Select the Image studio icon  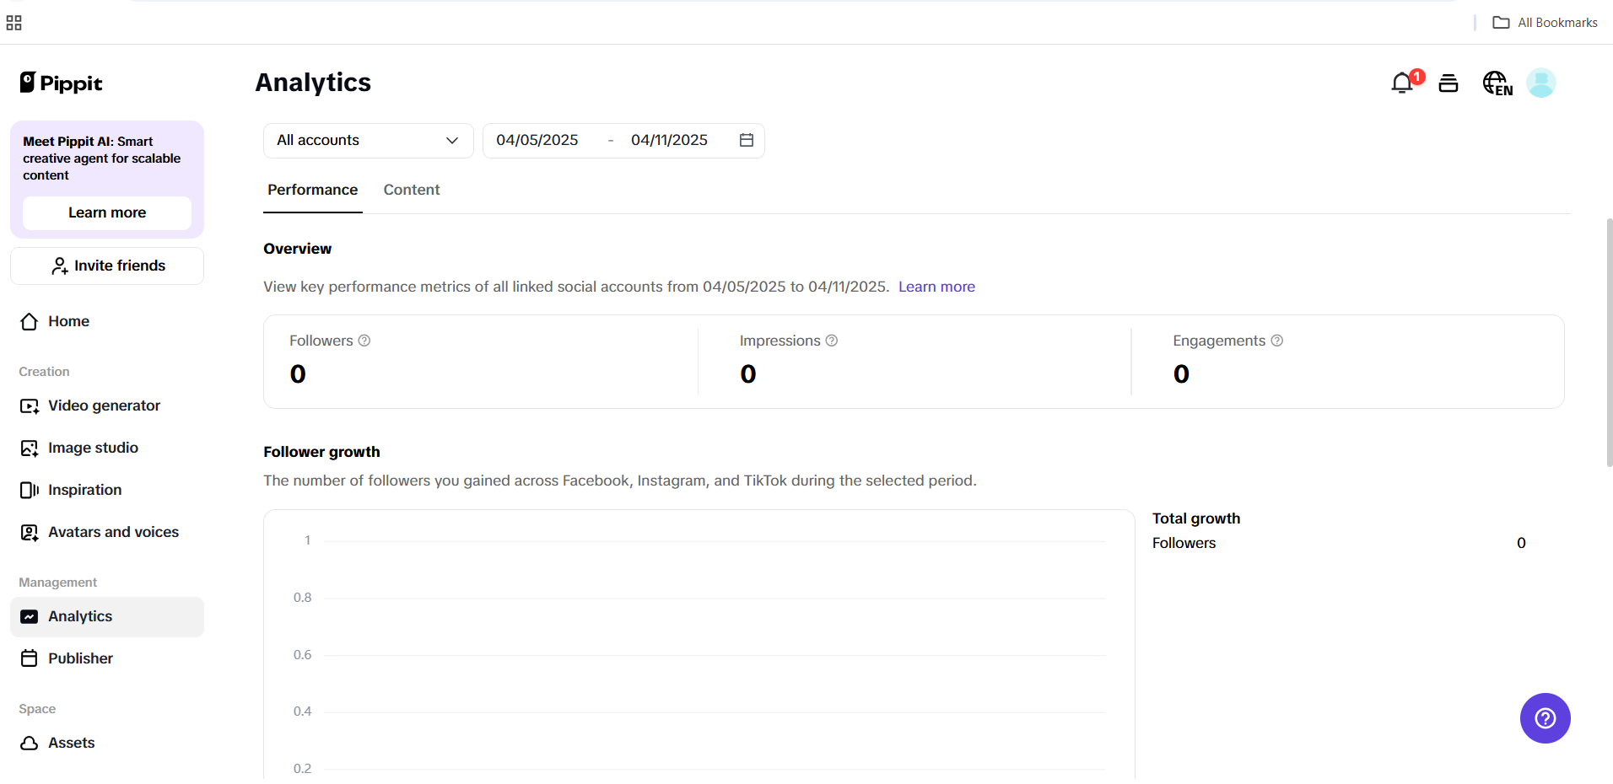[x=30, y=448]
